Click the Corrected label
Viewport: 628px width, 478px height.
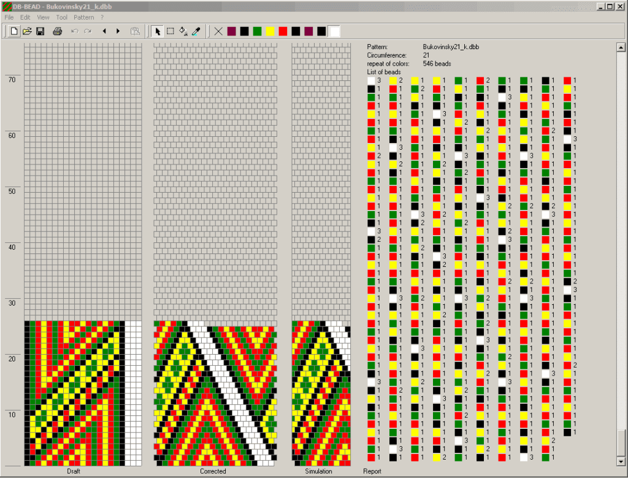pyautogui.click(x=213, y=471)
